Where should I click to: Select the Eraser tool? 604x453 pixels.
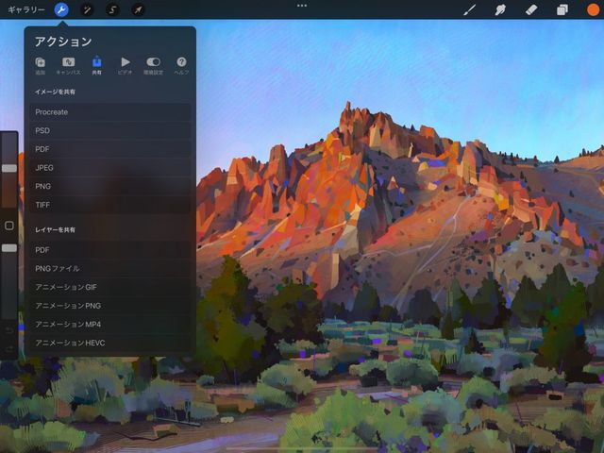[x=531, y=9]
